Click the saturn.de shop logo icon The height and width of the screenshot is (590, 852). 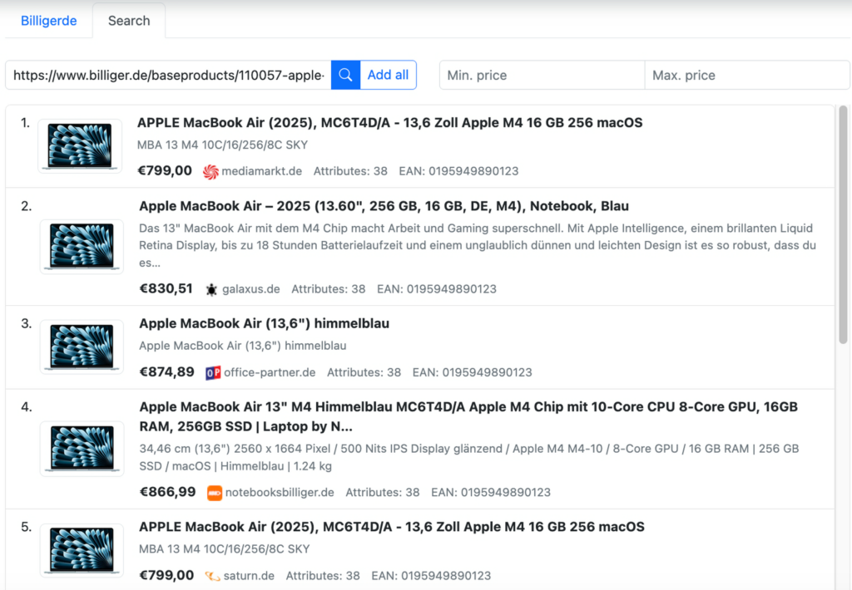click(213, 575)
